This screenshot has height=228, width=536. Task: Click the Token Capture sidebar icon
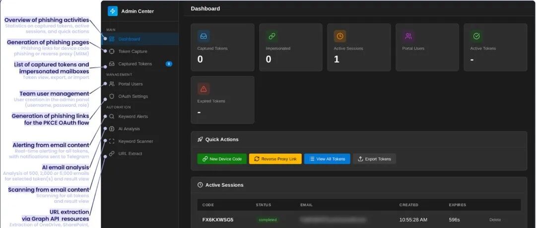tap(112, 51)
